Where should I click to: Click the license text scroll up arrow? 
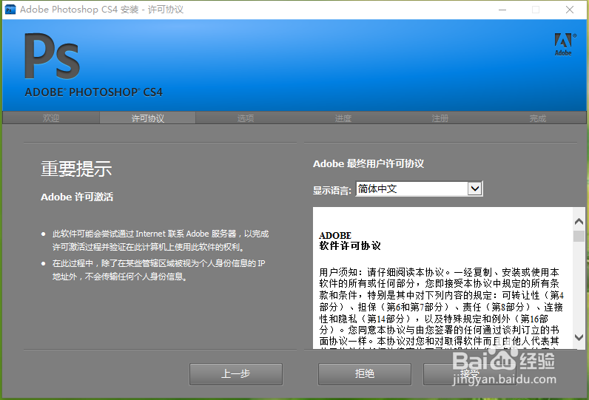pos(579,222)
